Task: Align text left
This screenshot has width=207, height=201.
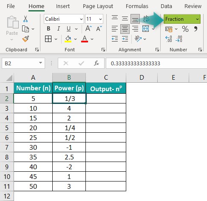Action: click(x=115, y=29)
